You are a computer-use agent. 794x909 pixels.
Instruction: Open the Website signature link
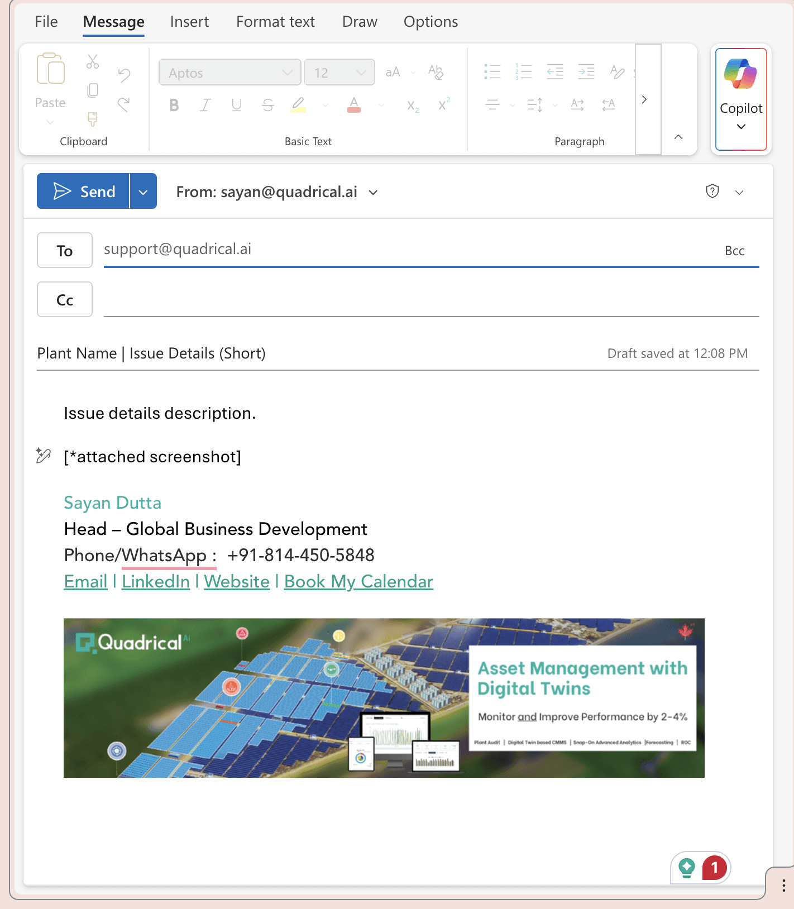[237, 581]
